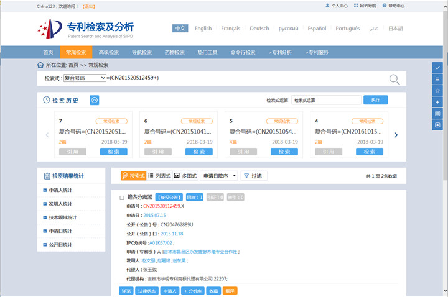Open the 常规检索 nav tab

pos(76,52)
